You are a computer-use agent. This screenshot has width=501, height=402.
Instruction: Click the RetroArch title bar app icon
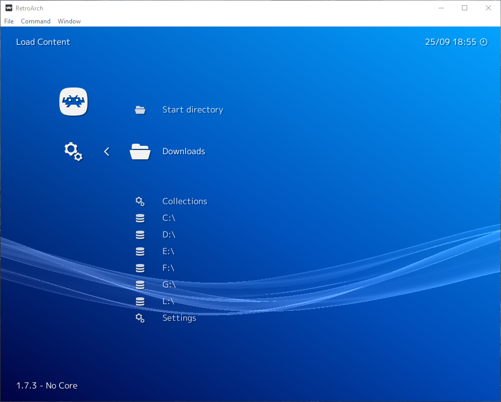[9, 8]
